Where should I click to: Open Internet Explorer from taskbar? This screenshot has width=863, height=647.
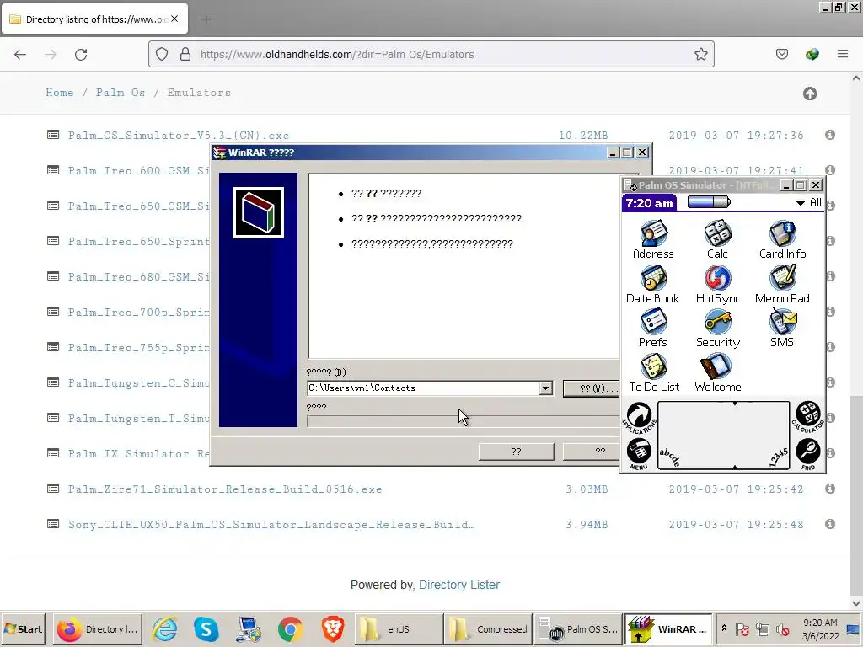(x=165, y=628)
